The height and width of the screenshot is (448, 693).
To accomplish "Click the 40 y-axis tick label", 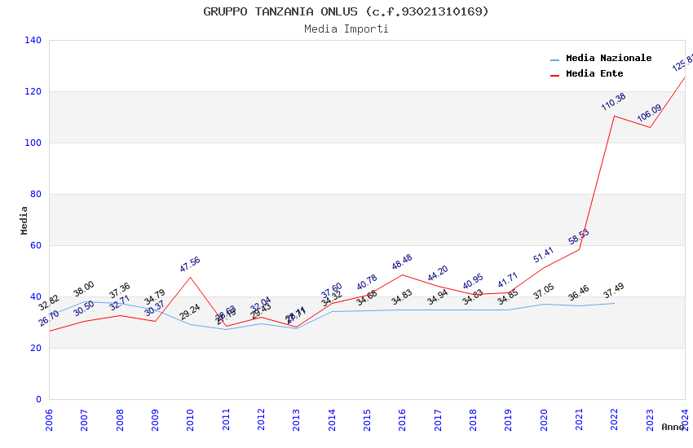I will [x=36, y=296].
